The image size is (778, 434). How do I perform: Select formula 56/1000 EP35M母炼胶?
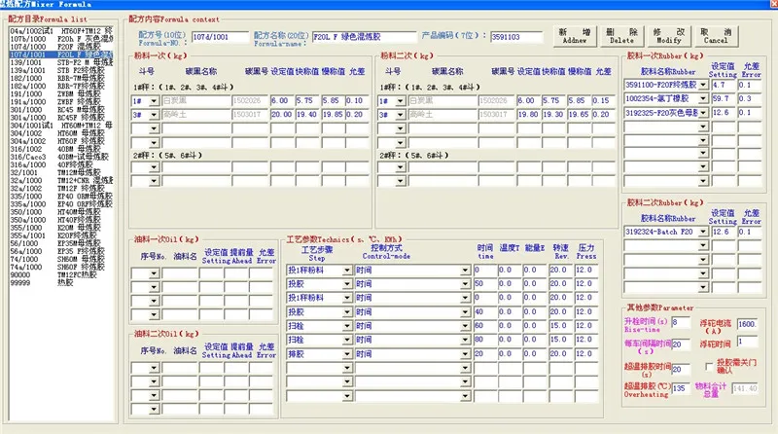61,243
